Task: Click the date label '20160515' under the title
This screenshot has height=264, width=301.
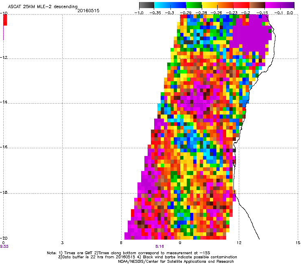Action: 88,11
